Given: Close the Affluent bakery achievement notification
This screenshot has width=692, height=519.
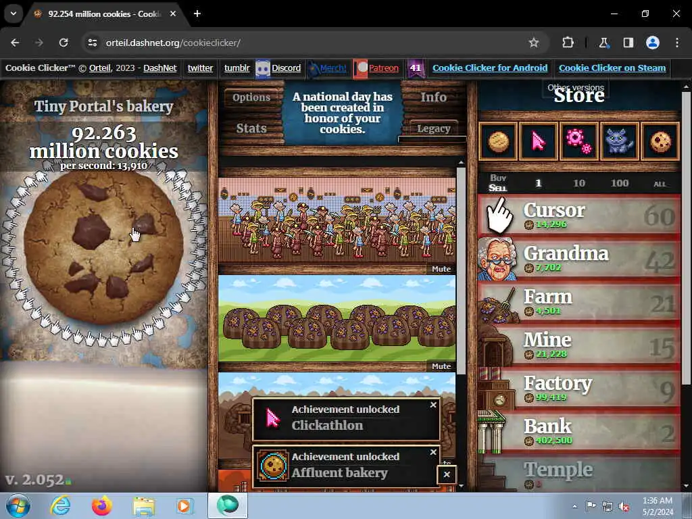Looking at the screenshot, I should click(x=433, y=452).
